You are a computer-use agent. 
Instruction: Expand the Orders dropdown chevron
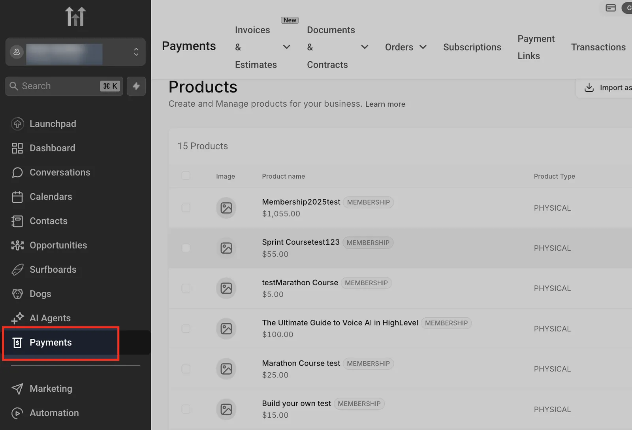pos(423,47)
